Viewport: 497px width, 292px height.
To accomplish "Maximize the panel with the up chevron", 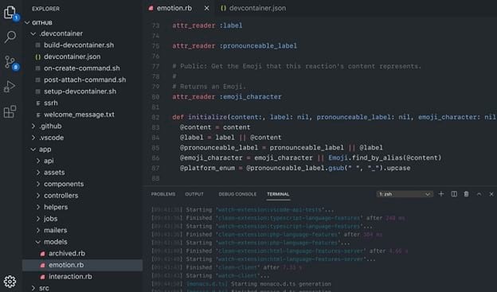I will pyautogui.click(x=479, y=194).
